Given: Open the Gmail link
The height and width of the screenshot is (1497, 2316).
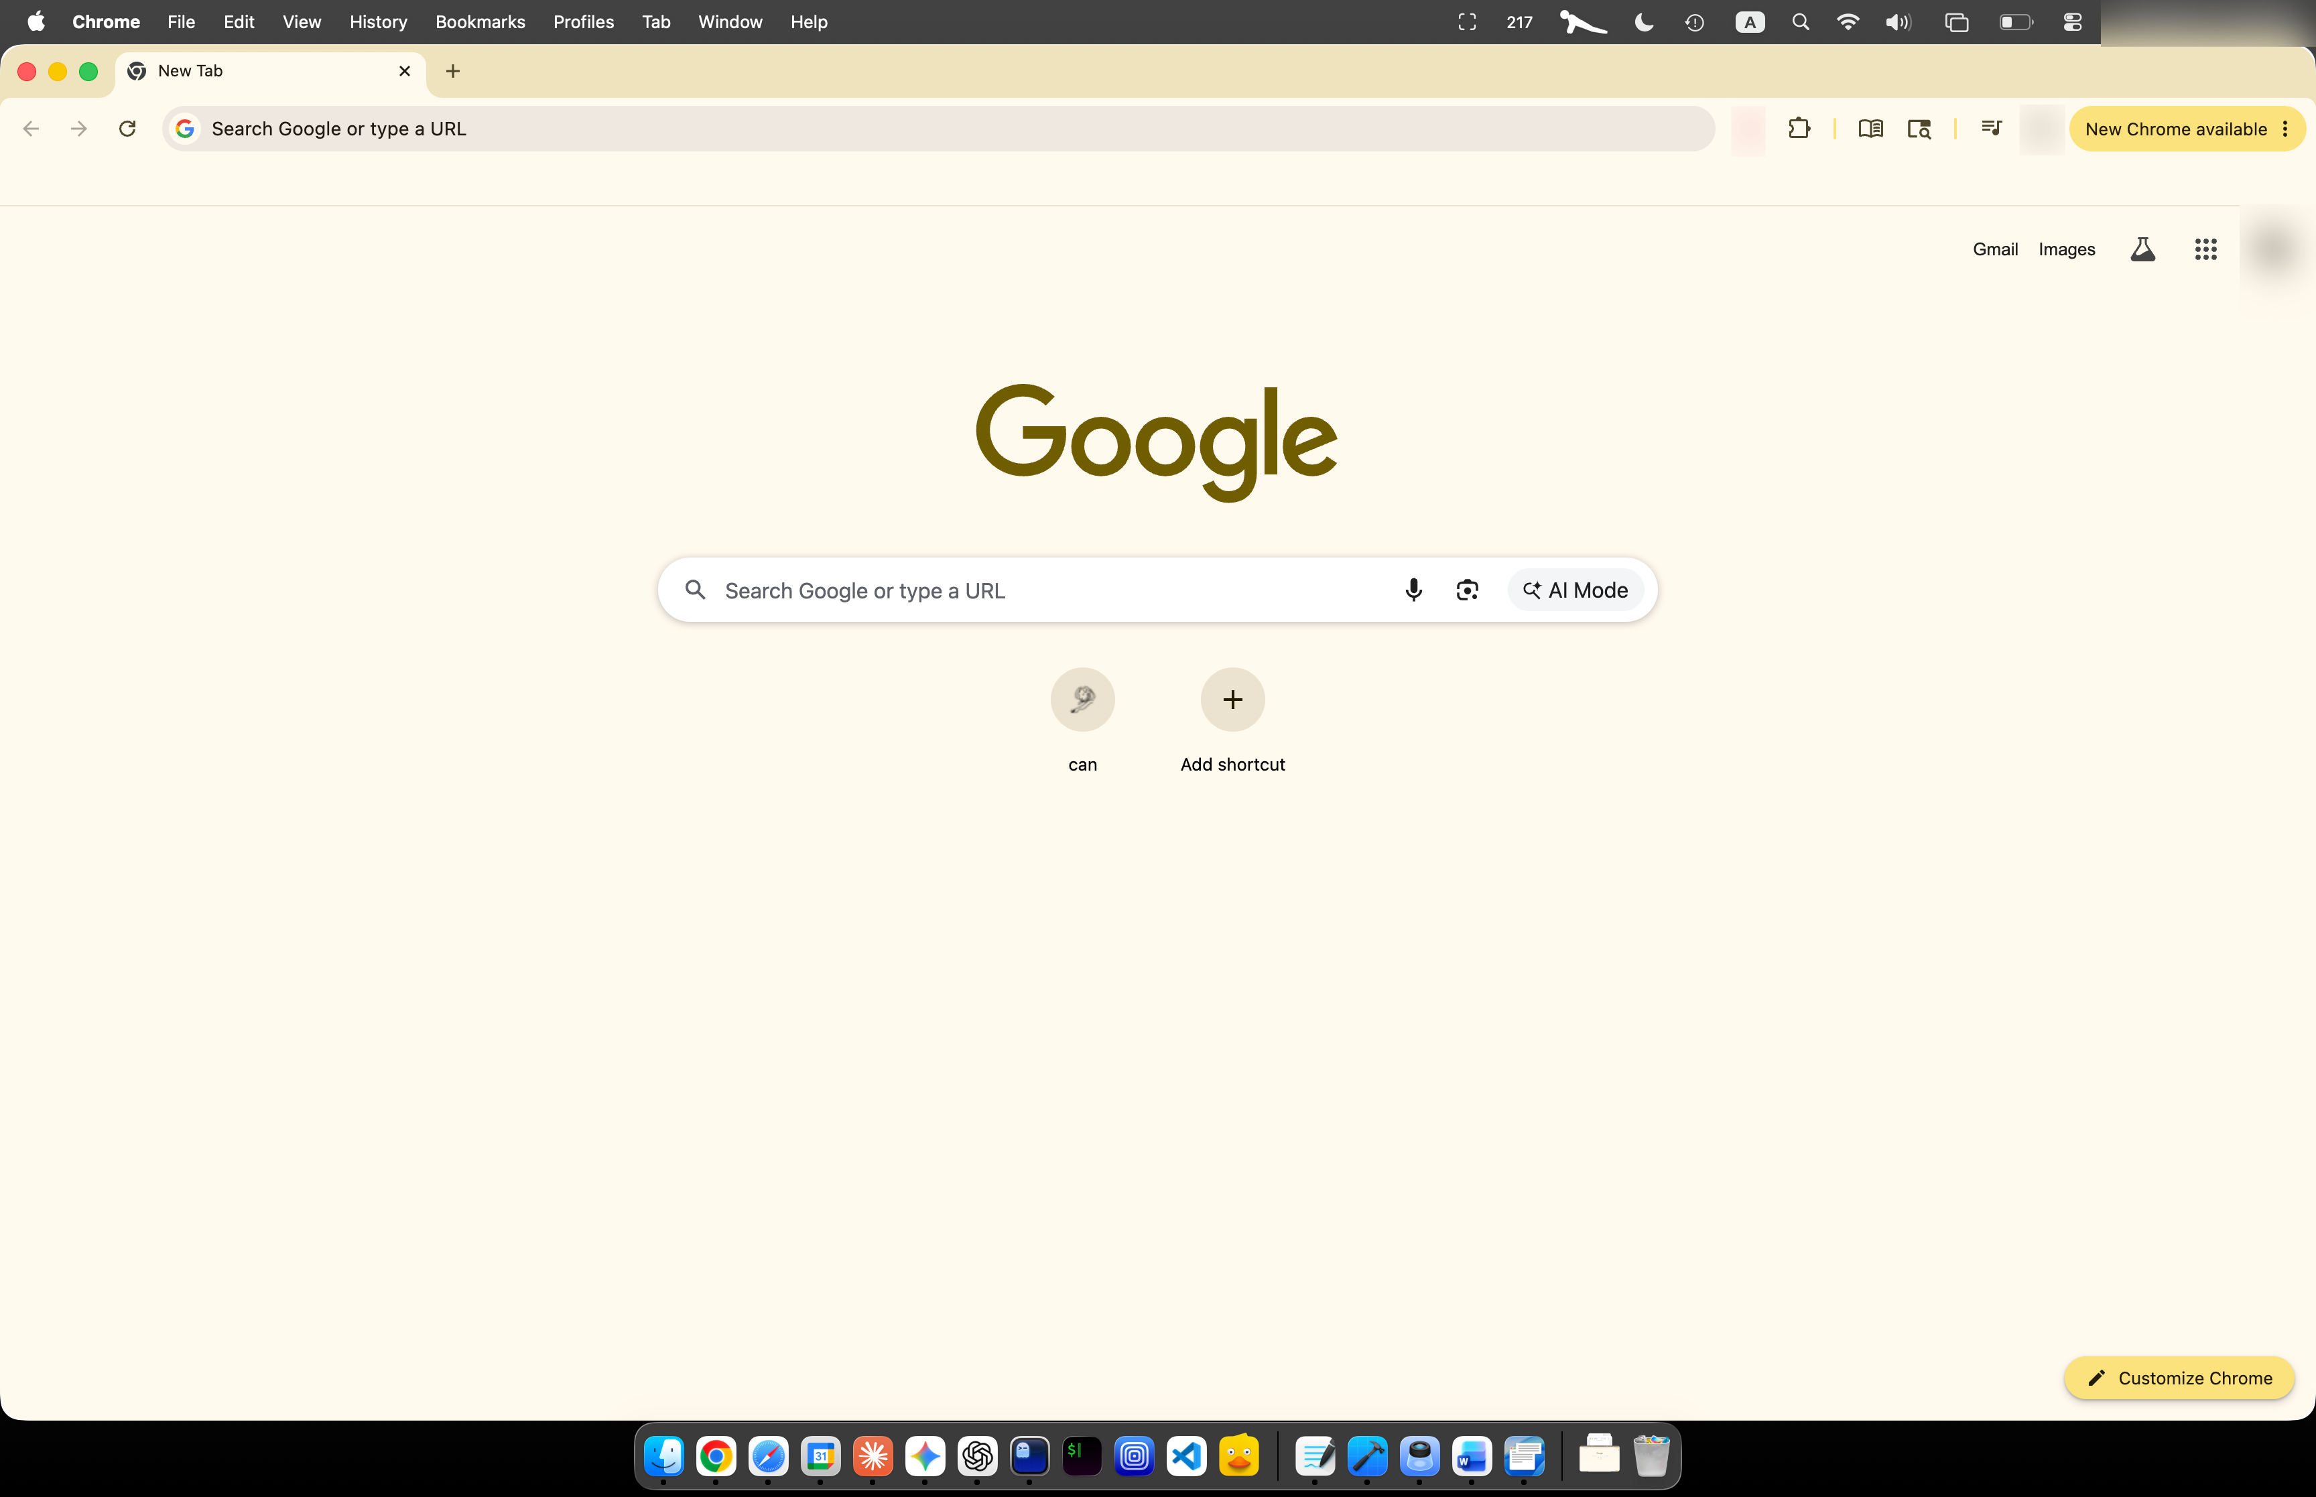Looking at the screenshot, I should coord(1994,250).
